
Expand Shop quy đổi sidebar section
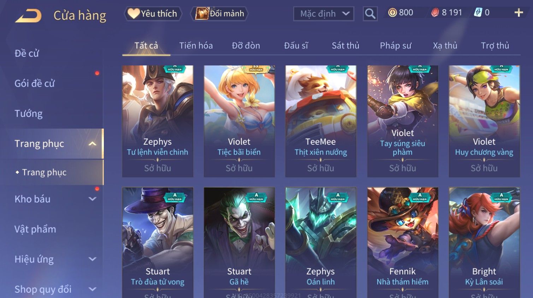tap(92, 289)
